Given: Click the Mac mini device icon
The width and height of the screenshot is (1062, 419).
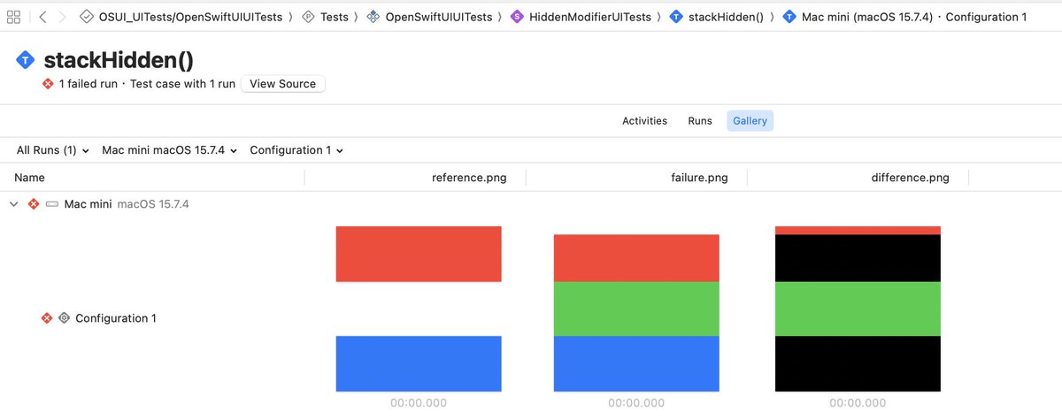Looking at the screenshot, I should pyautogui.click(x=52, y=204).
